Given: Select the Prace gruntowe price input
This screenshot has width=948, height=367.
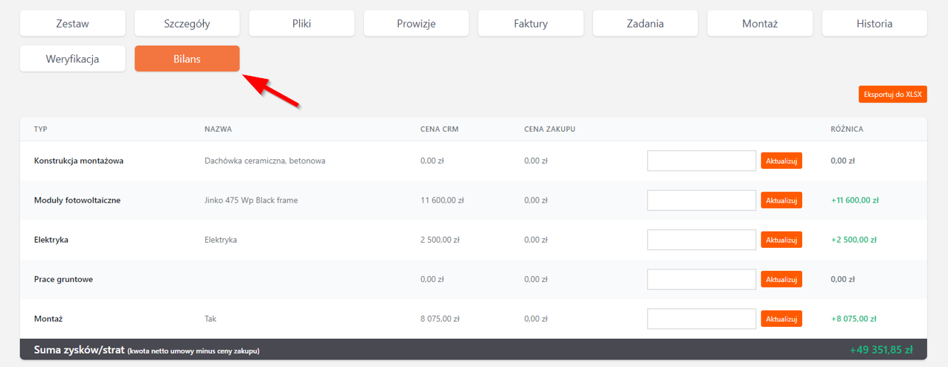Looking at the screenshot, I should click(x=701, y=279).
